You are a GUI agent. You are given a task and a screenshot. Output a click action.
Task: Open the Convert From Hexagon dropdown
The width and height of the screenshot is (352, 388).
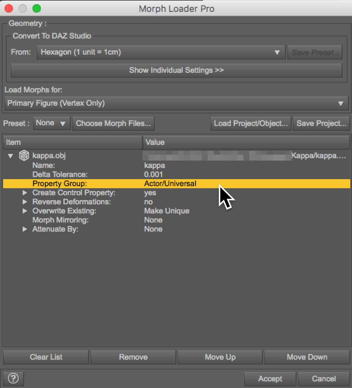(161, 52)
